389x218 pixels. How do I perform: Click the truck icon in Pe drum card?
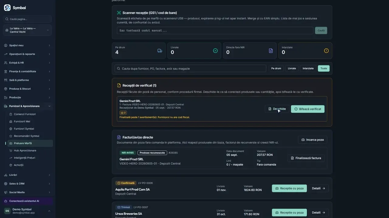coord(160,51)
